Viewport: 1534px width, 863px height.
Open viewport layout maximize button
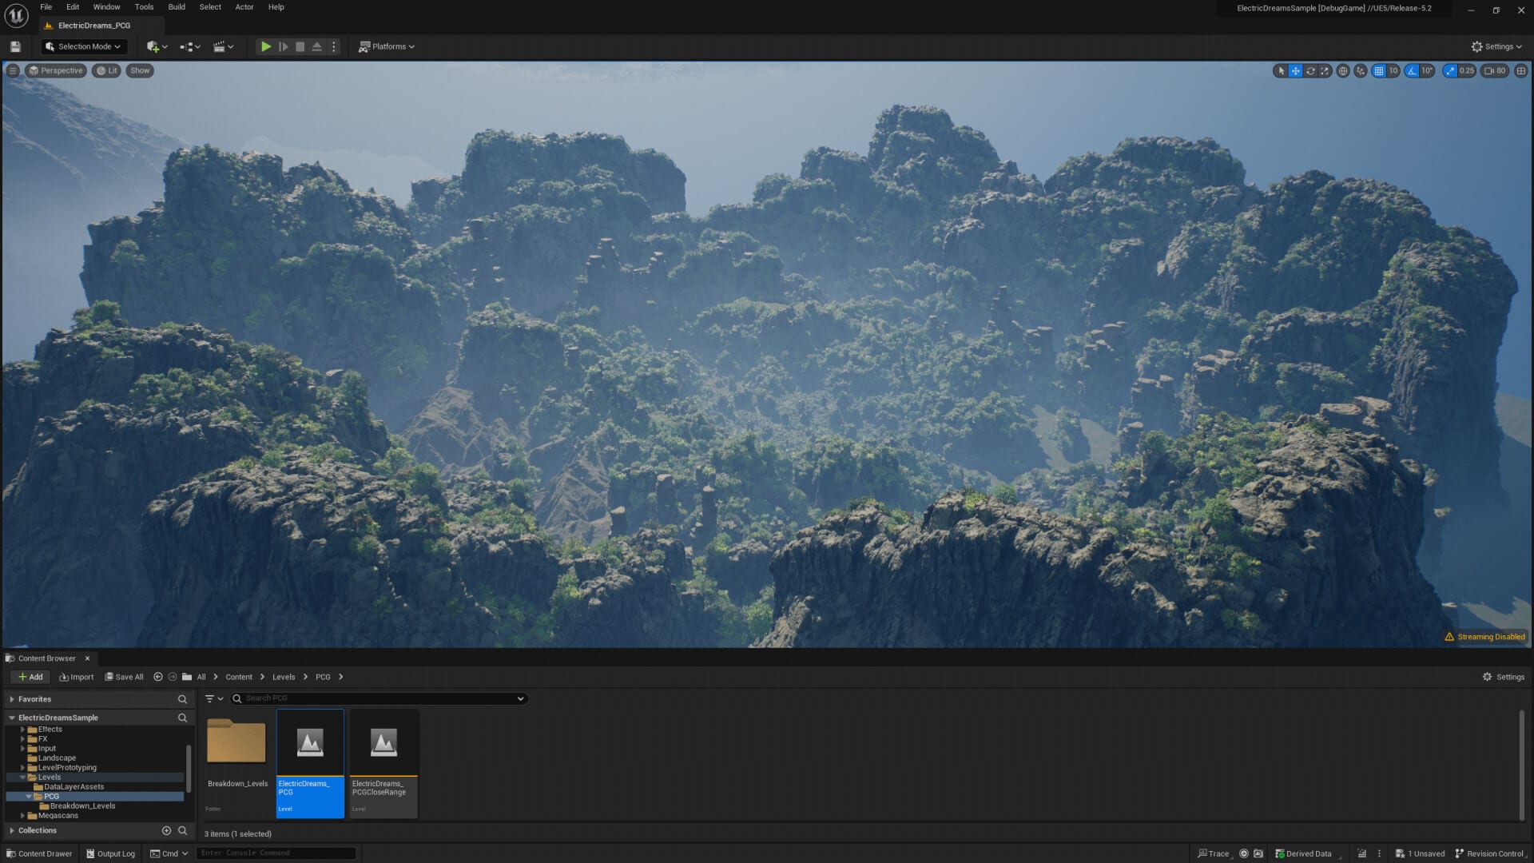1521,70
